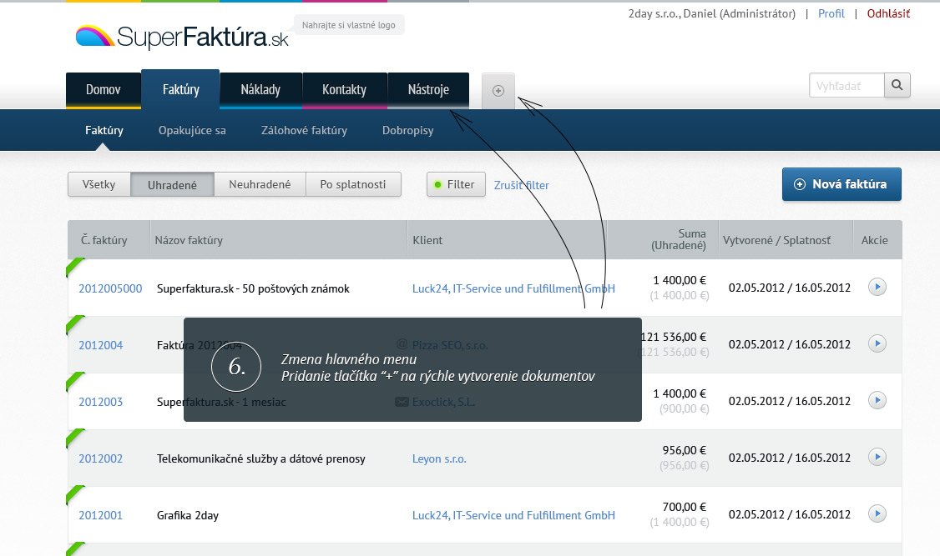940x556 pixels.
Task: Focus the Vyhľadať search field
Action: (847, 85)
